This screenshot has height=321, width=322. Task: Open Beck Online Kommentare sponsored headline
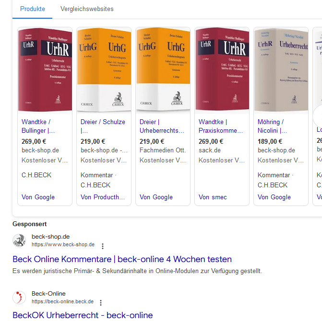[122, 259]
